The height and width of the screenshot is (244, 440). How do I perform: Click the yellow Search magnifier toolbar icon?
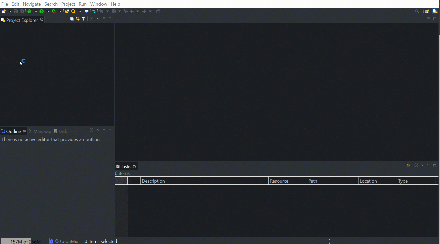pyautogui.click(x=73, y=11)
